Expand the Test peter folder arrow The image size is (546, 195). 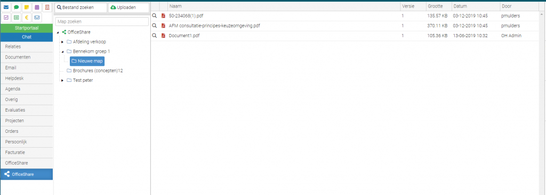click(62, 81)
